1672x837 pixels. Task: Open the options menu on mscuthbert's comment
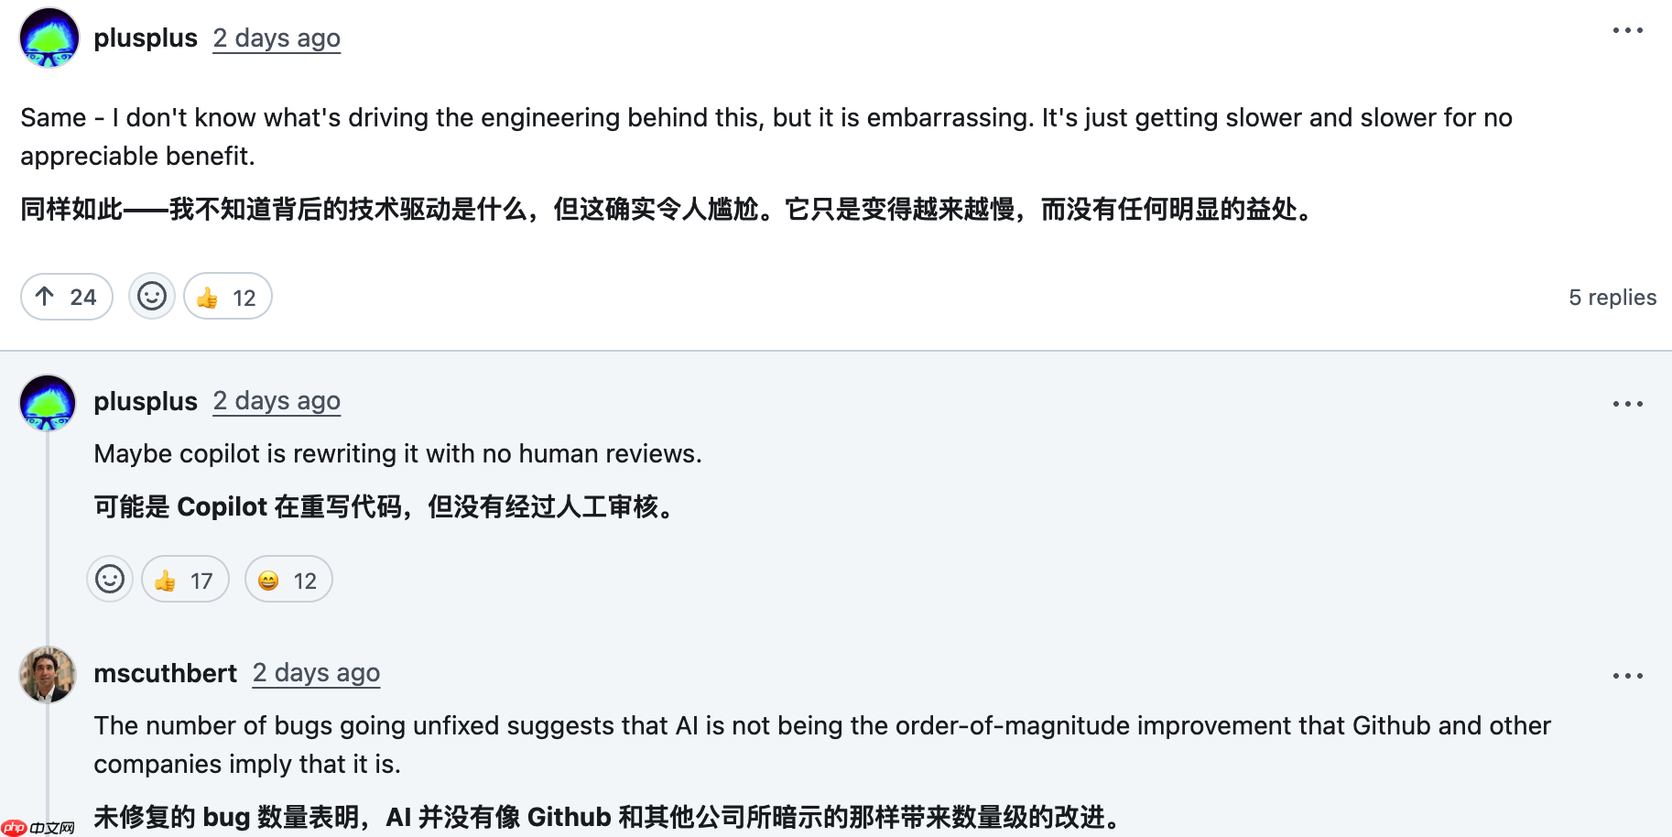click(1628, 675)
